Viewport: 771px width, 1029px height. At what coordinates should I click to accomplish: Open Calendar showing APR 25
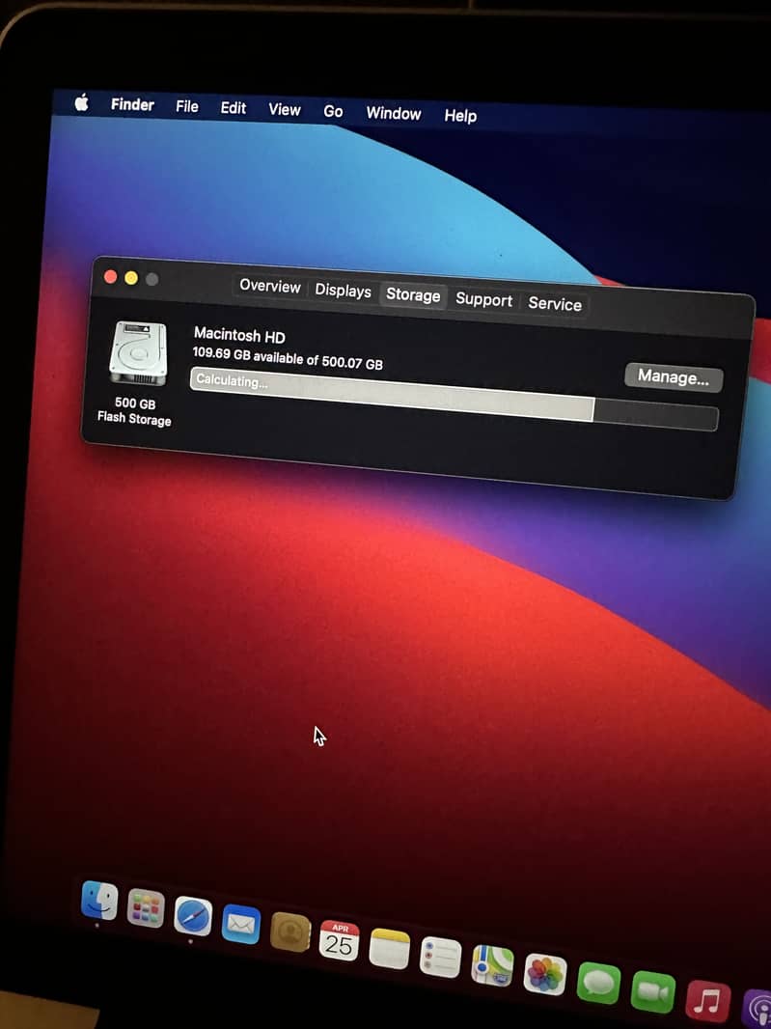click(x=340, y=940)
